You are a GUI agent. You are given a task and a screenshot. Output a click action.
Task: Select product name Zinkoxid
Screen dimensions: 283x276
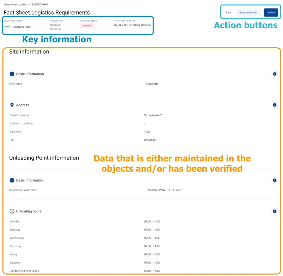click(x=55, y=25)
